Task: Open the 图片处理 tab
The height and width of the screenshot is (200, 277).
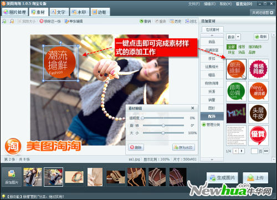Action: pyautogui.click(x=15, y=12)
